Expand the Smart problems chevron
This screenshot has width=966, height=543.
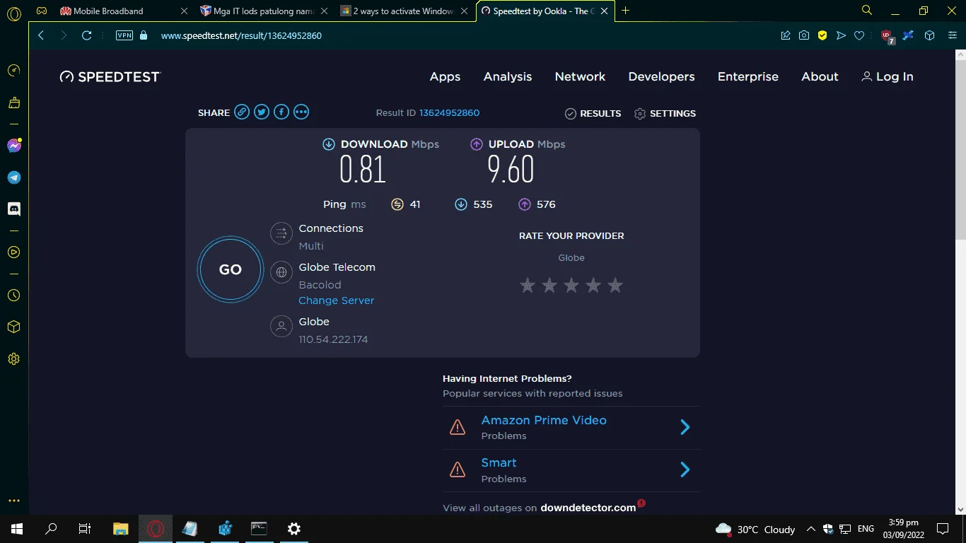click(x=685, y=469)
